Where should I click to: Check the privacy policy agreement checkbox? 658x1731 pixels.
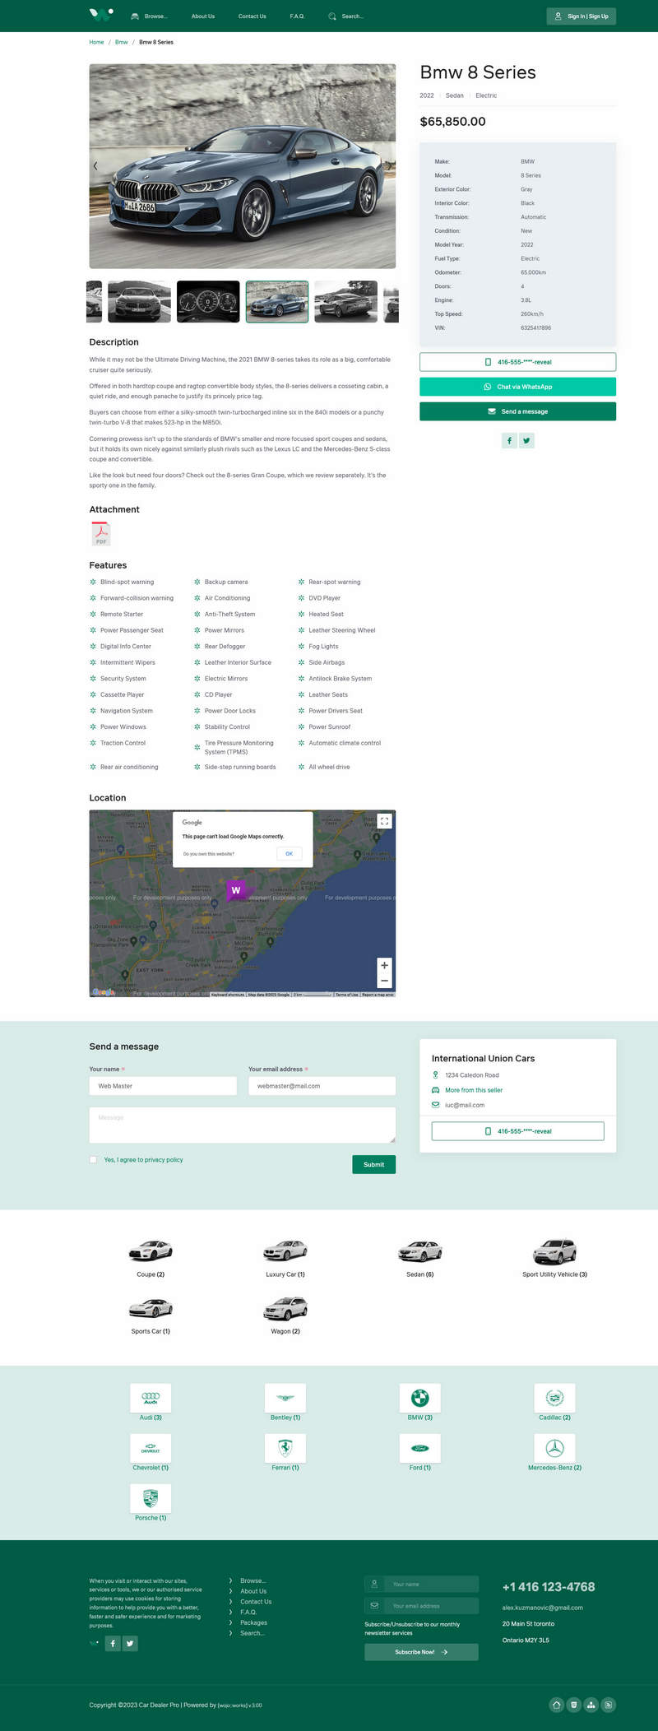point(93,1160)
